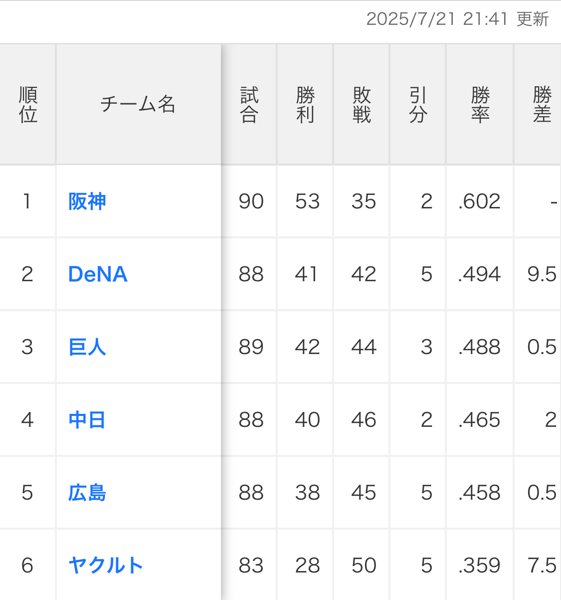
Task: Open the 巨人 team link
Action: 87,347
